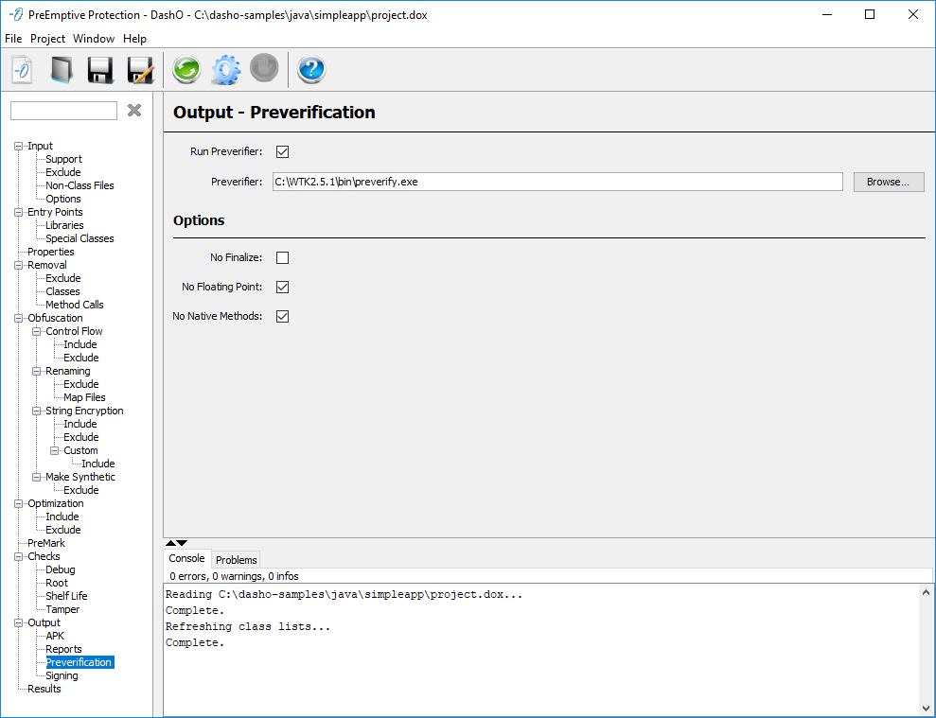Click the Open Project folder icon
The height and width of the screenshot is (718, 936).
click(62, 70)
